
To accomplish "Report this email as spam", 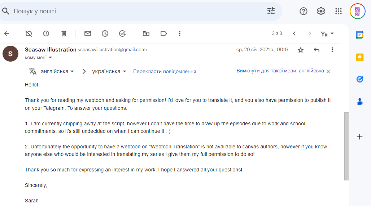I will (46, 33).
